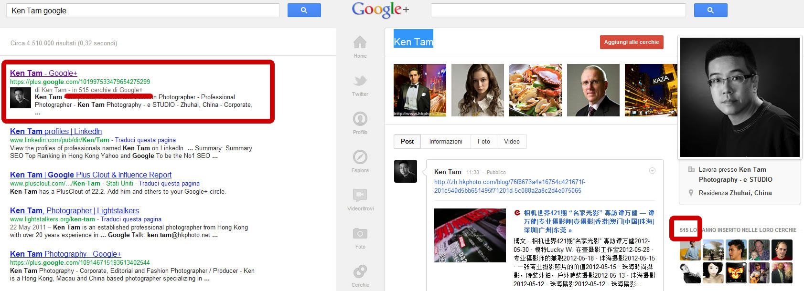
Task: Open the Cerchie circles icon
Action: tap(360, 272)
